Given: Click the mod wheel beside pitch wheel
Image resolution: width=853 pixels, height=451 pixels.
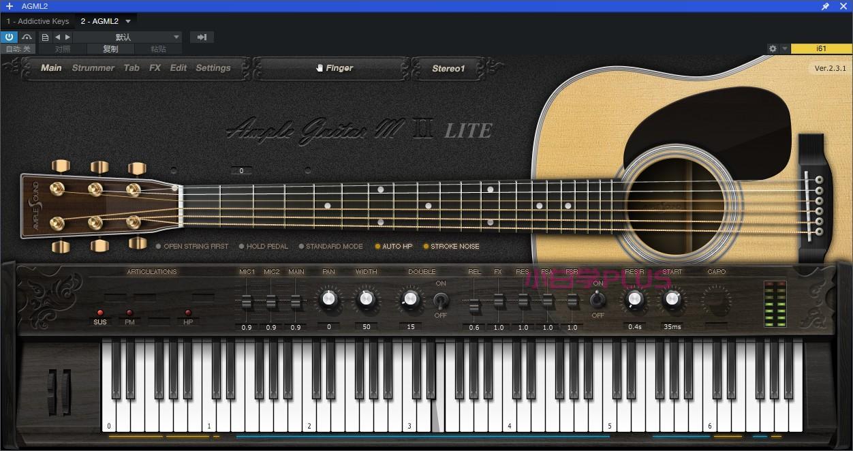Looking at the screenshot, I should (65, 392).
